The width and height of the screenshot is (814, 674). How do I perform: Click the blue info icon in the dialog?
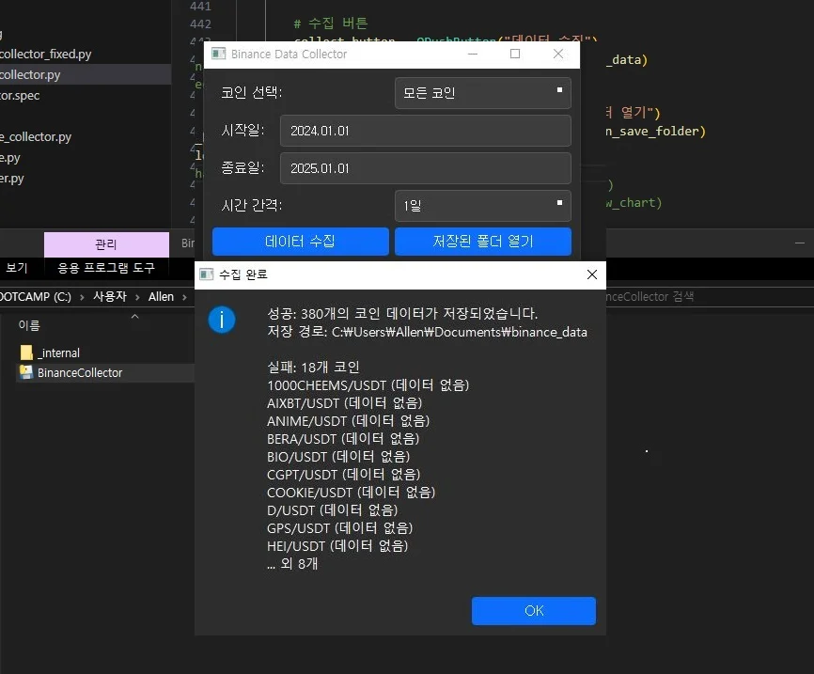(222, 320)
